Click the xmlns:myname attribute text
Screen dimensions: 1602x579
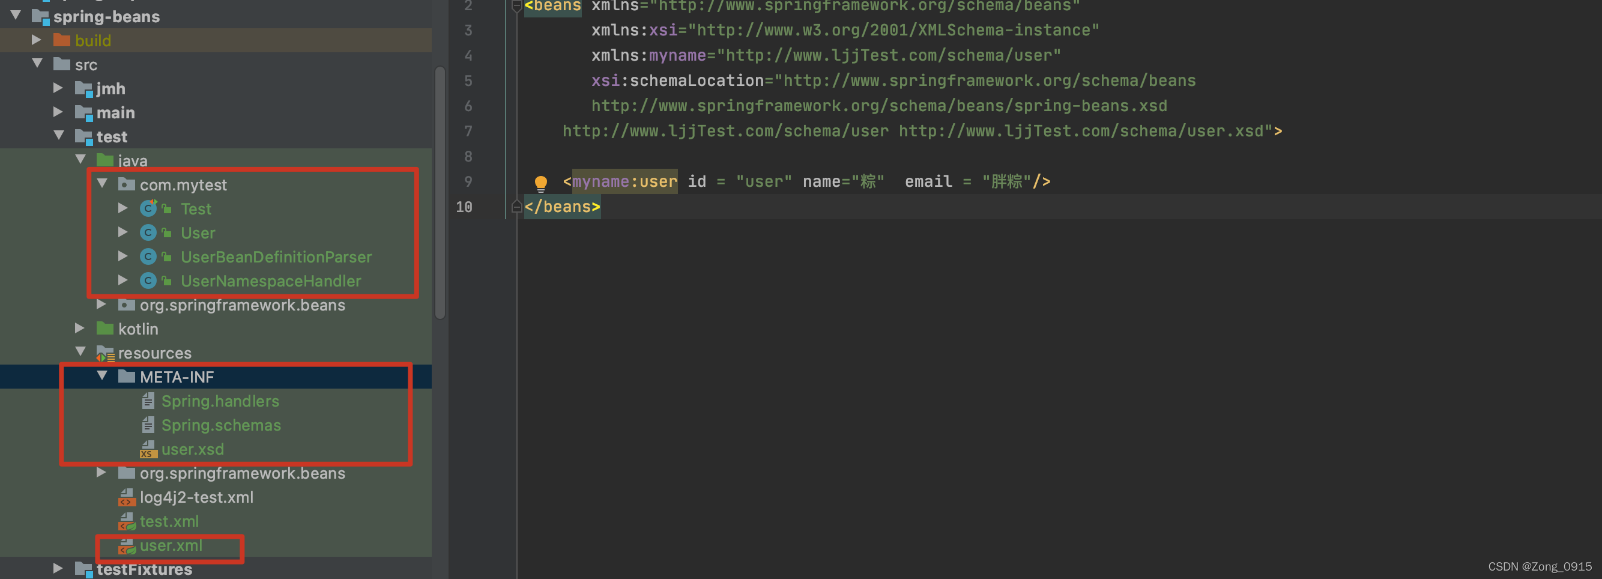click(648, 55)
